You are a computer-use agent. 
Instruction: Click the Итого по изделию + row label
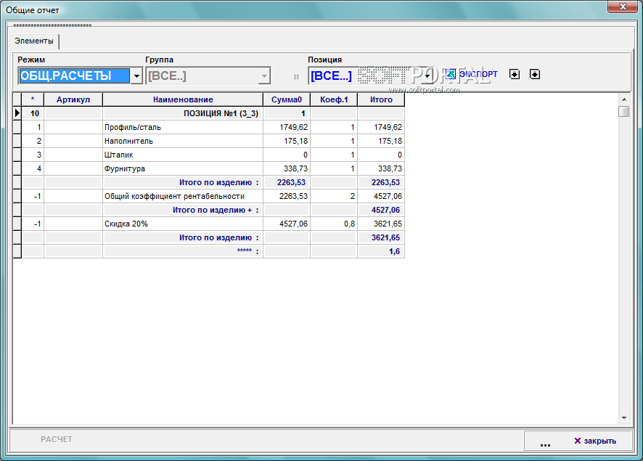click(216, 210)
